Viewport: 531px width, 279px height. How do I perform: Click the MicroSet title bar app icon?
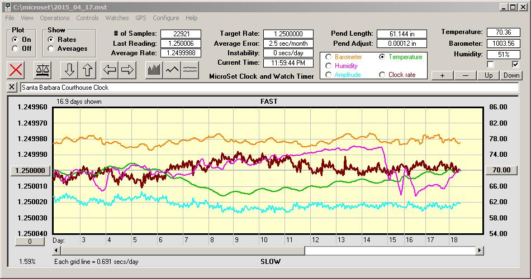click(x=7, y=7)
